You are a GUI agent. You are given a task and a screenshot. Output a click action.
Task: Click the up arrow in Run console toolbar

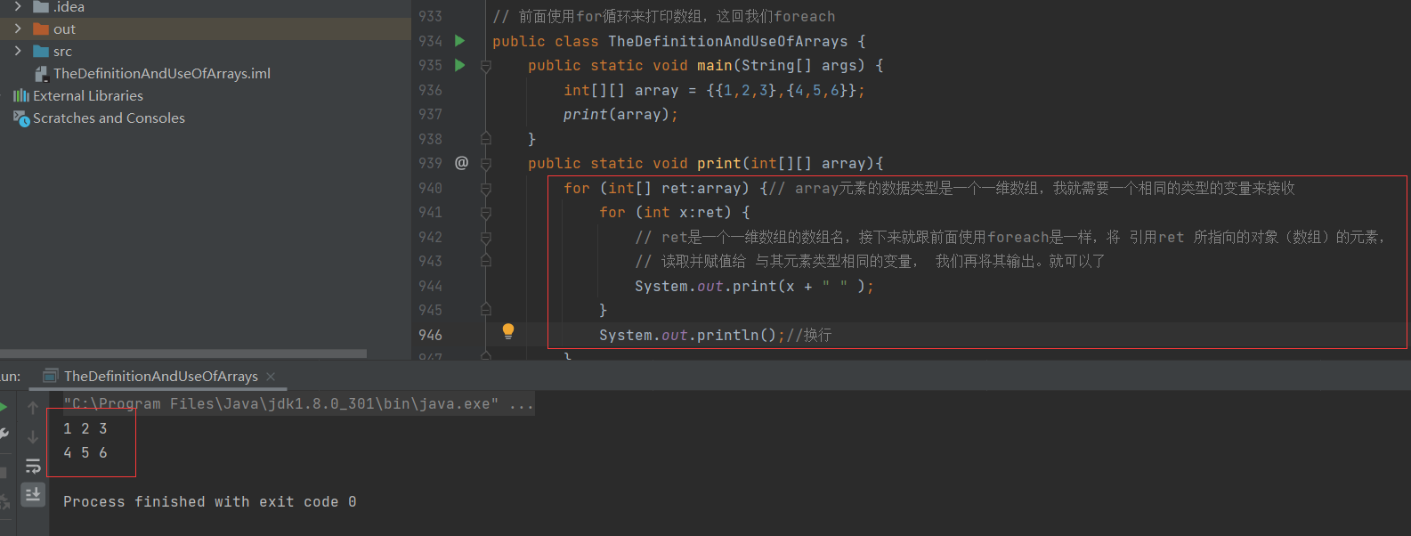33,408
